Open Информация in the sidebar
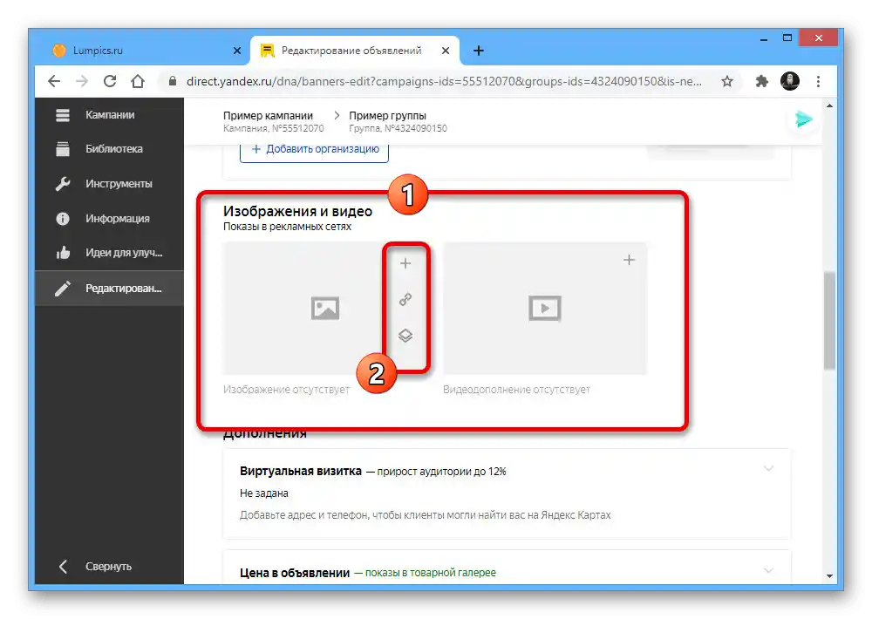872x619 pixels. 110,219
